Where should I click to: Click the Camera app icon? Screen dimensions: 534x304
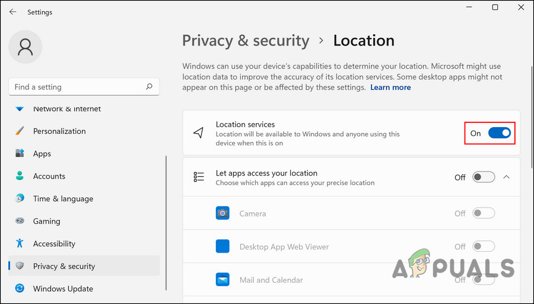click(x=223, y=213)
